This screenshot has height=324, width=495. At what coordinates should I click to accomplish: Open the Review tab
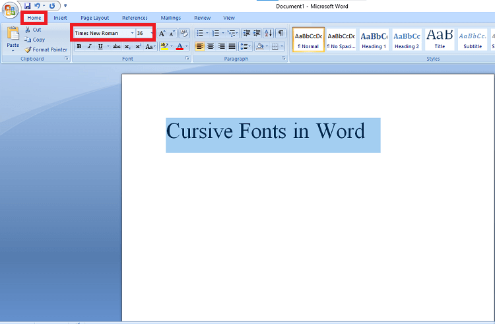[203, 18]
